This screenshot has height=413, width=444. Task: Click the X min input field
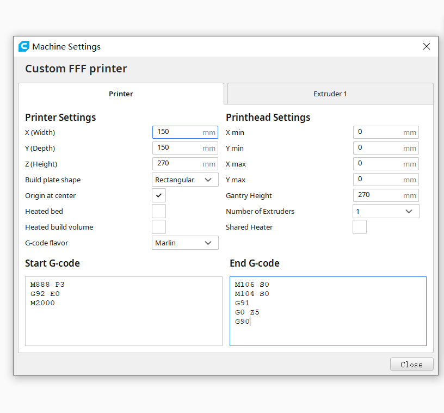pos(386,132)
